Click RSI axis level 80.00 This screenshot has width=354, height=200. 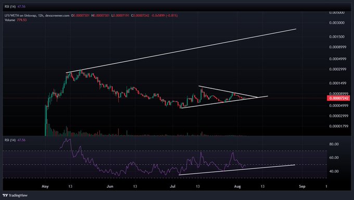point(334,144)
